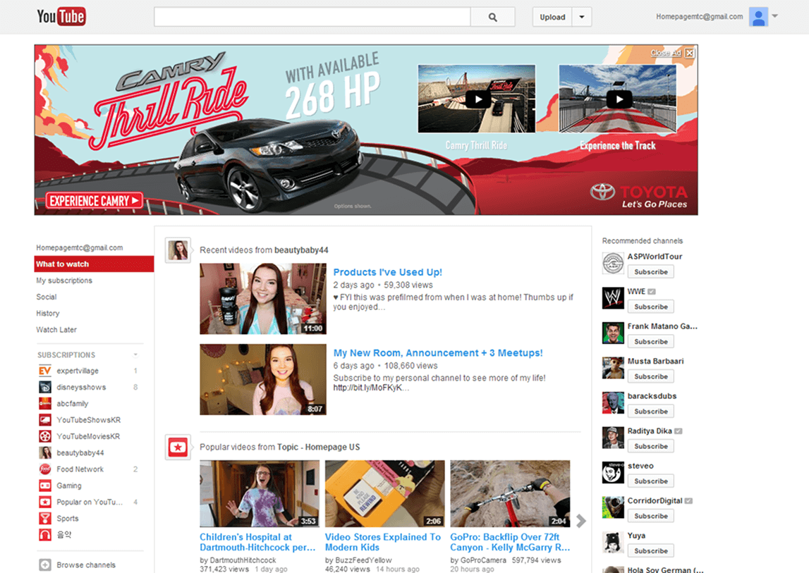This screenshot has height=573, width=809.
Task: Focus the YouTube search field
Action: (x=312, y=17)
